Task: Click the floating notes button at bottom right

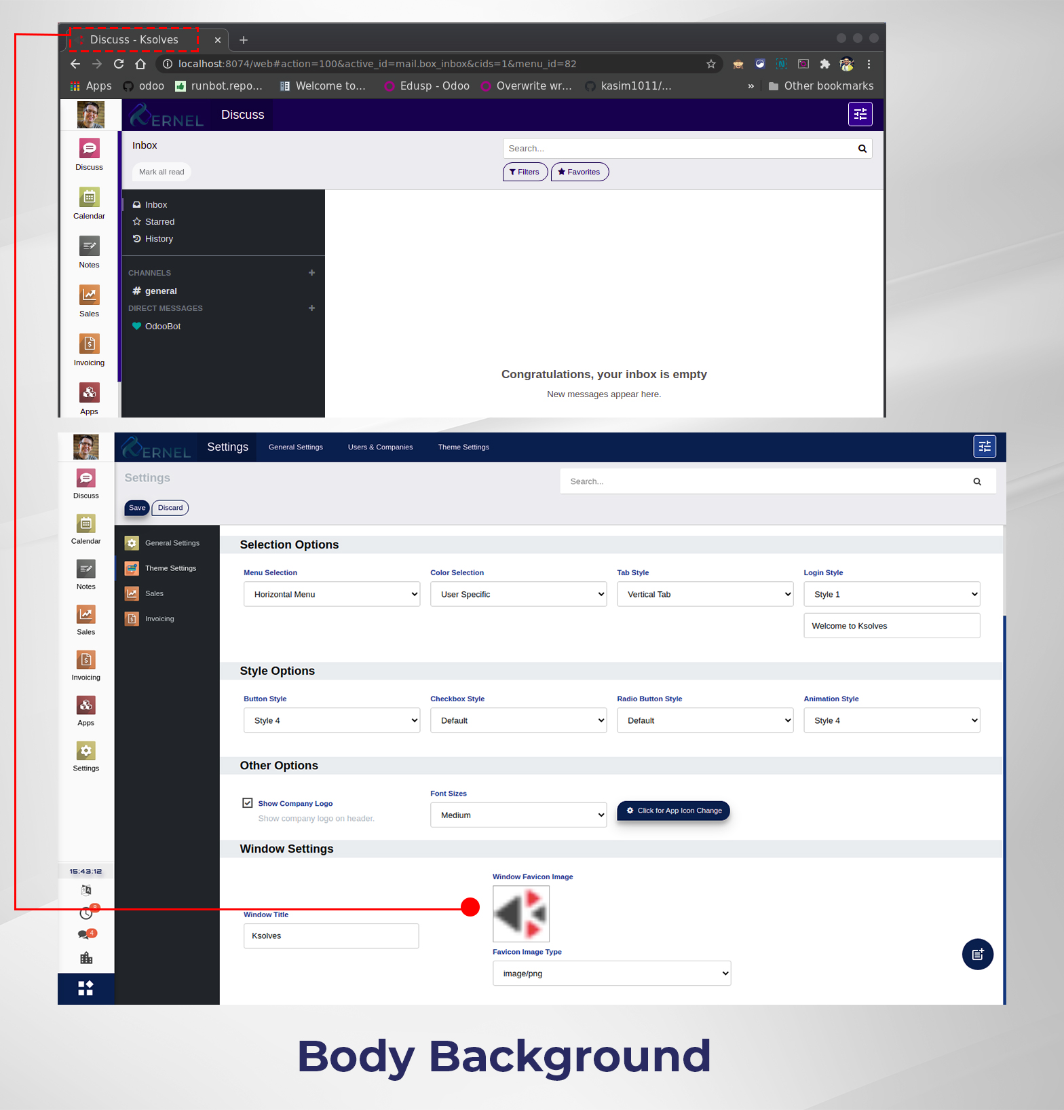Action: coord(977,954)
